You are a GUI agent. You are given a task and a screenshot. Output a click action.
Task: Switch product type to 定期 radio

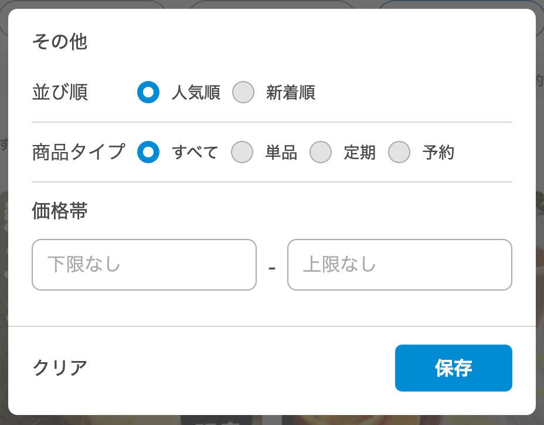coord(321,152)
